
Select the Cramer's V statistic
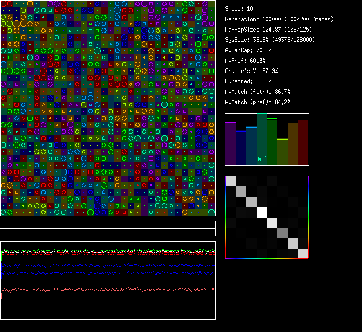(251, 71)
